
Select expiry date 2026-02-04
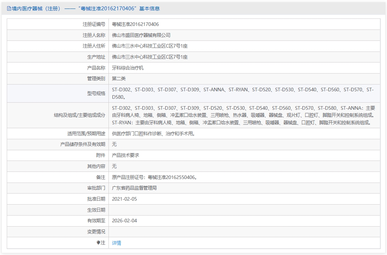[124, 221]
